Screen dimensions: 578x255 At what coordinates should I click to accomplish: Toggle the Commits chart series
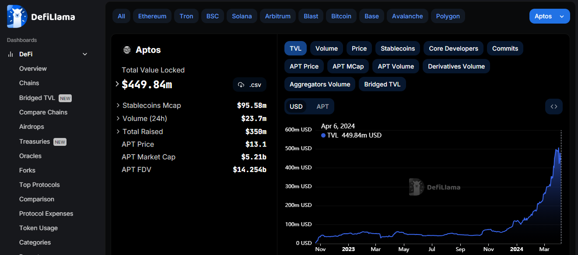(x=505, y=48)
